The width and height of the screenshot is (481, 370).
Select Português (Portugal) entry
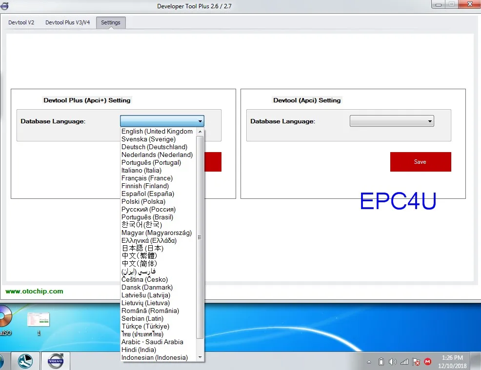(x=158, y=162)
